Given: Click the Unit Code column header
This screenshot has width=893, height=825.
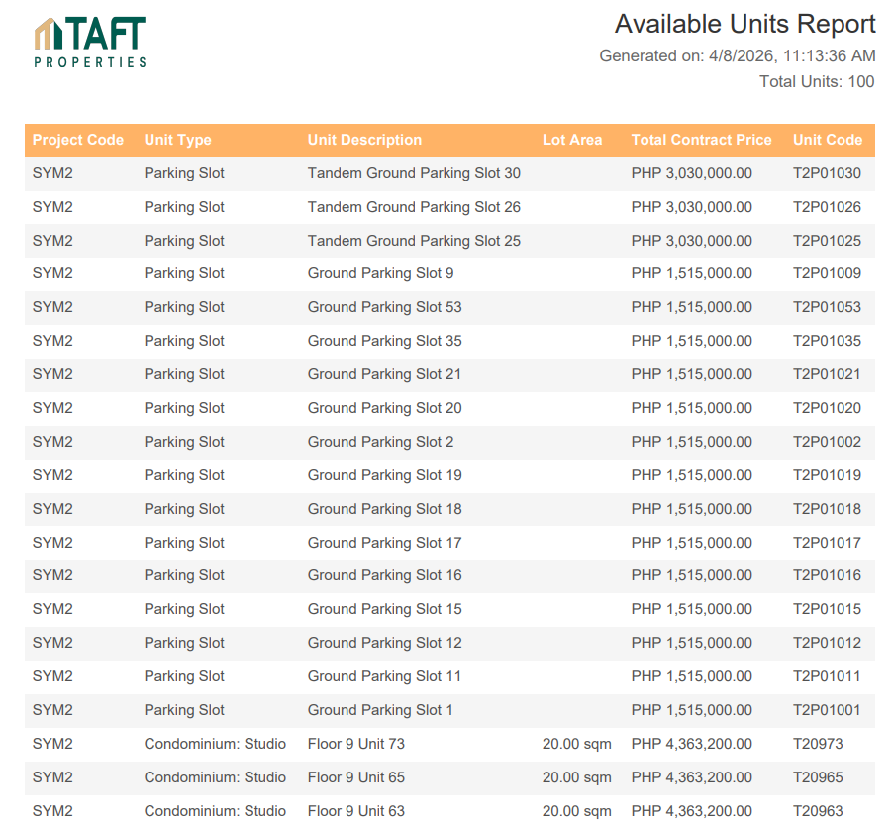Looking at the screenshot, I should (828, 140).
